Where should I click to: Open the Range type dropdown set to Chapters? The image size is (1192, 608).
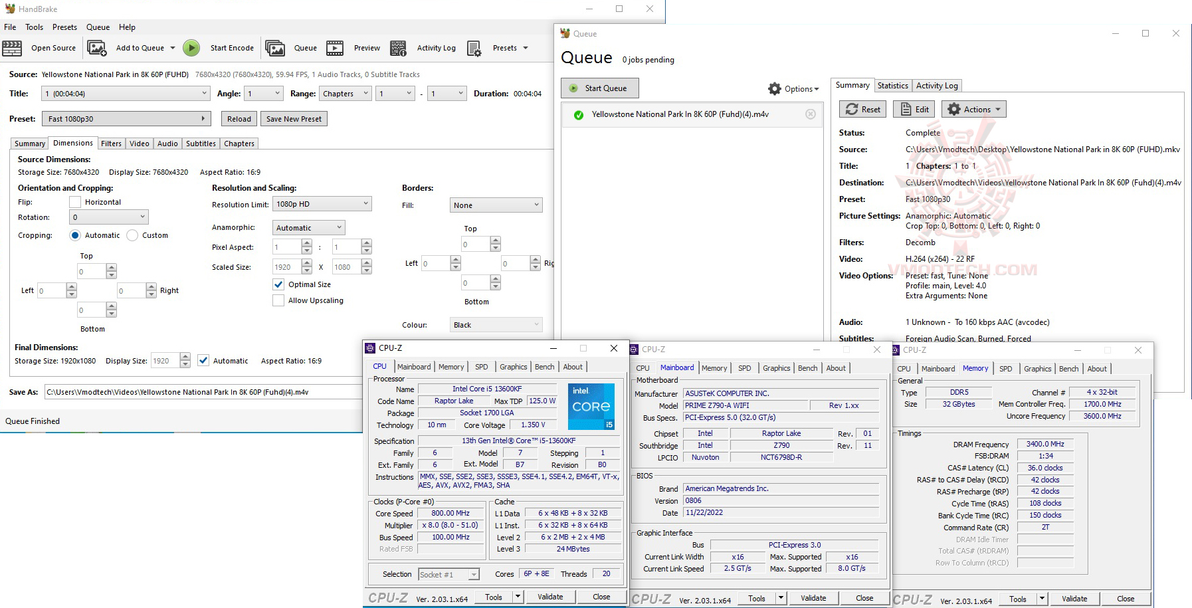click(x=346, y=94)
